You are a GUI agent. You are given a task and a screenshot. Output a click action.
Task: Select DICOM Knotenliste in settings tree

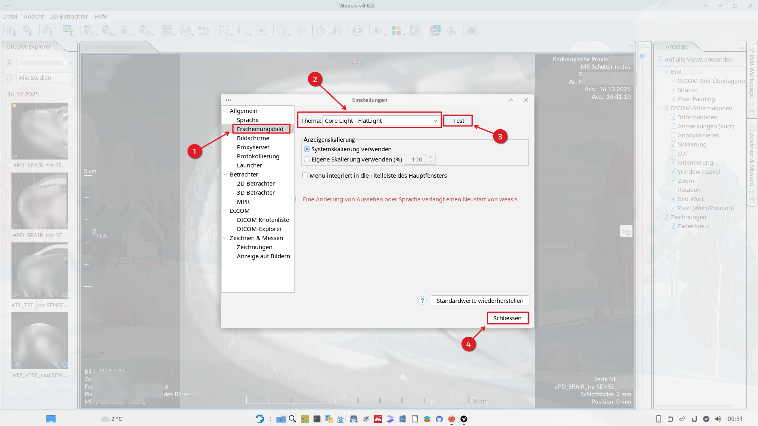coord(263,220)
